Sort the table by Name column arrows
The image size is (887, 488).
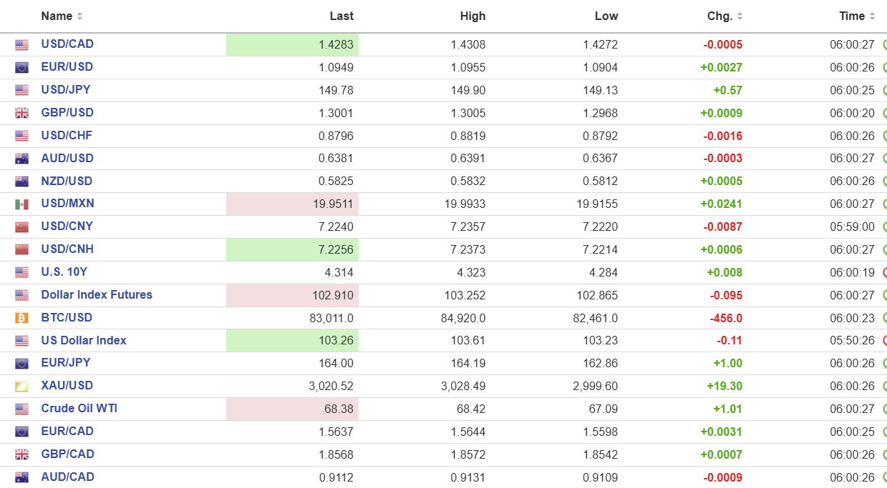point(79,16)
